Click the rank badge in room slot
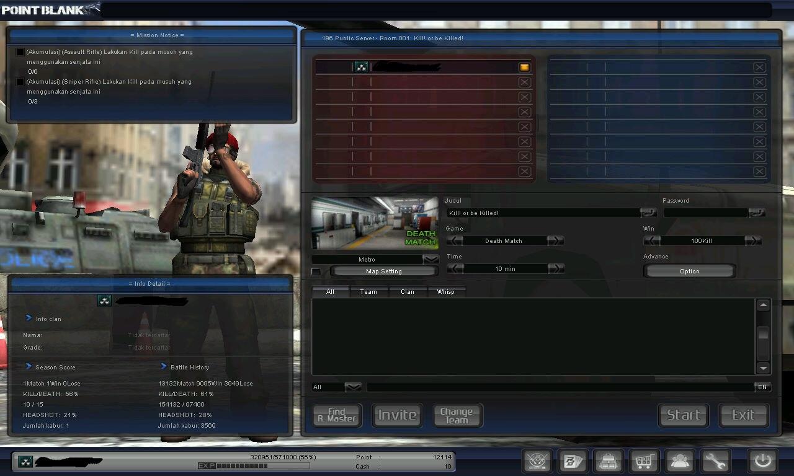The width and height of the screenshot is (794, 476). (361, 67)
